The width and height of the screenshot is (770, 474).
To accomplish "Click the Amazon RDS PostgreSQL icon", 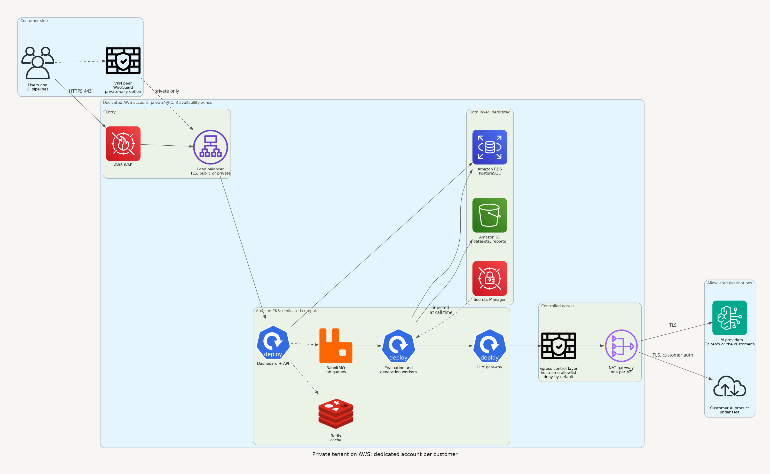I will tap(490, 147).
